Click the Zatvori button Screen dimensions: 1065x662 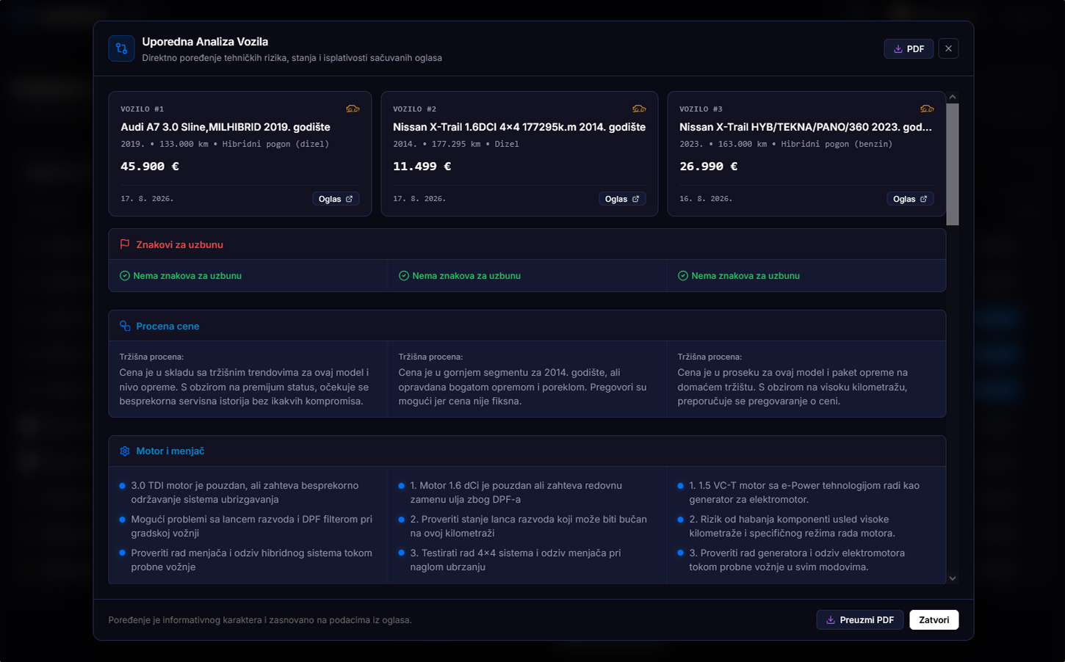934,620
